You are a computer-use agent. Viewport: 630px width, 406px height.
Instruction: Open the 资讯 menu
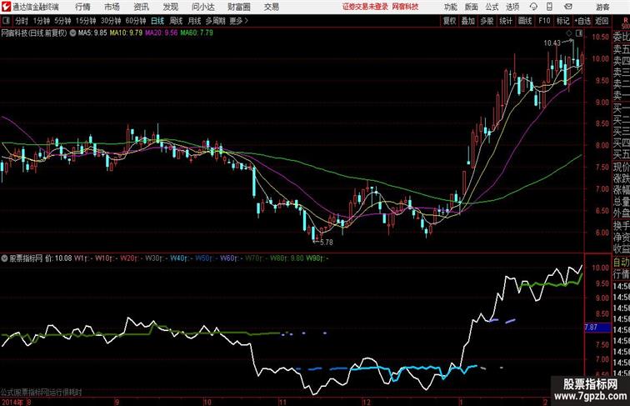point(141,7)
